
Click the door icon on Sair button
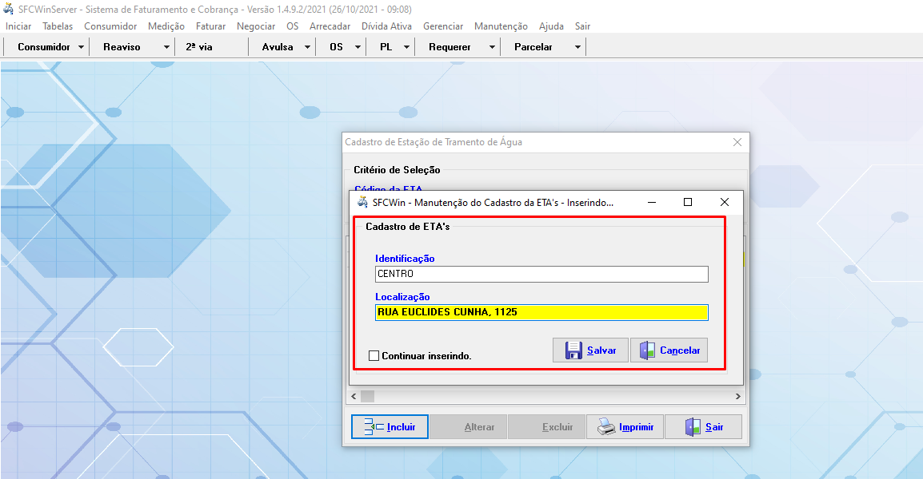click(x=692, y=427)
